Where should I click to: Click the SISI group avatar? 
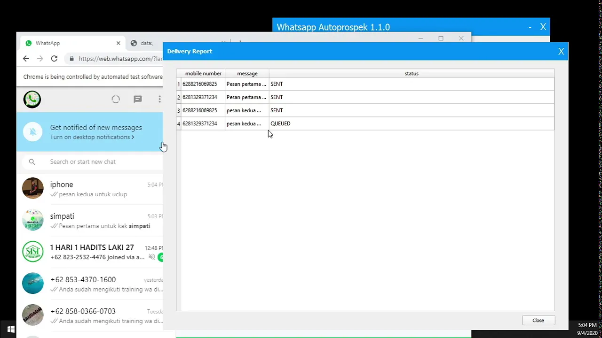(33, 252)
